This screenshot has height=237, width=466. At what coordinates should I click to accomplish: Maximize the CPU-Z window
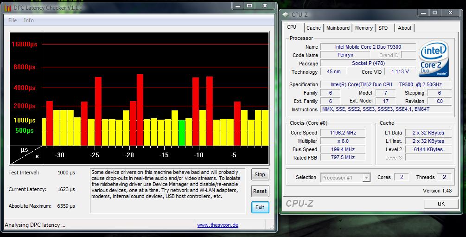(x=435, y=13)
